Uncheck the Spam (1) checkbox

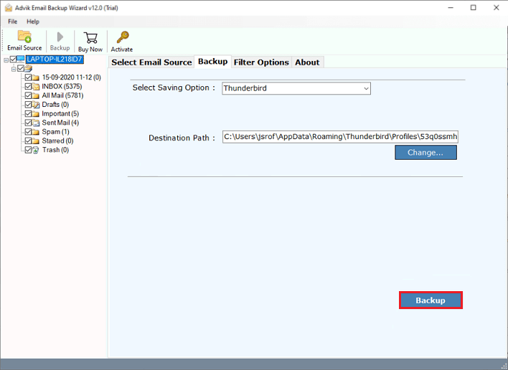click(x=28, y=132)
